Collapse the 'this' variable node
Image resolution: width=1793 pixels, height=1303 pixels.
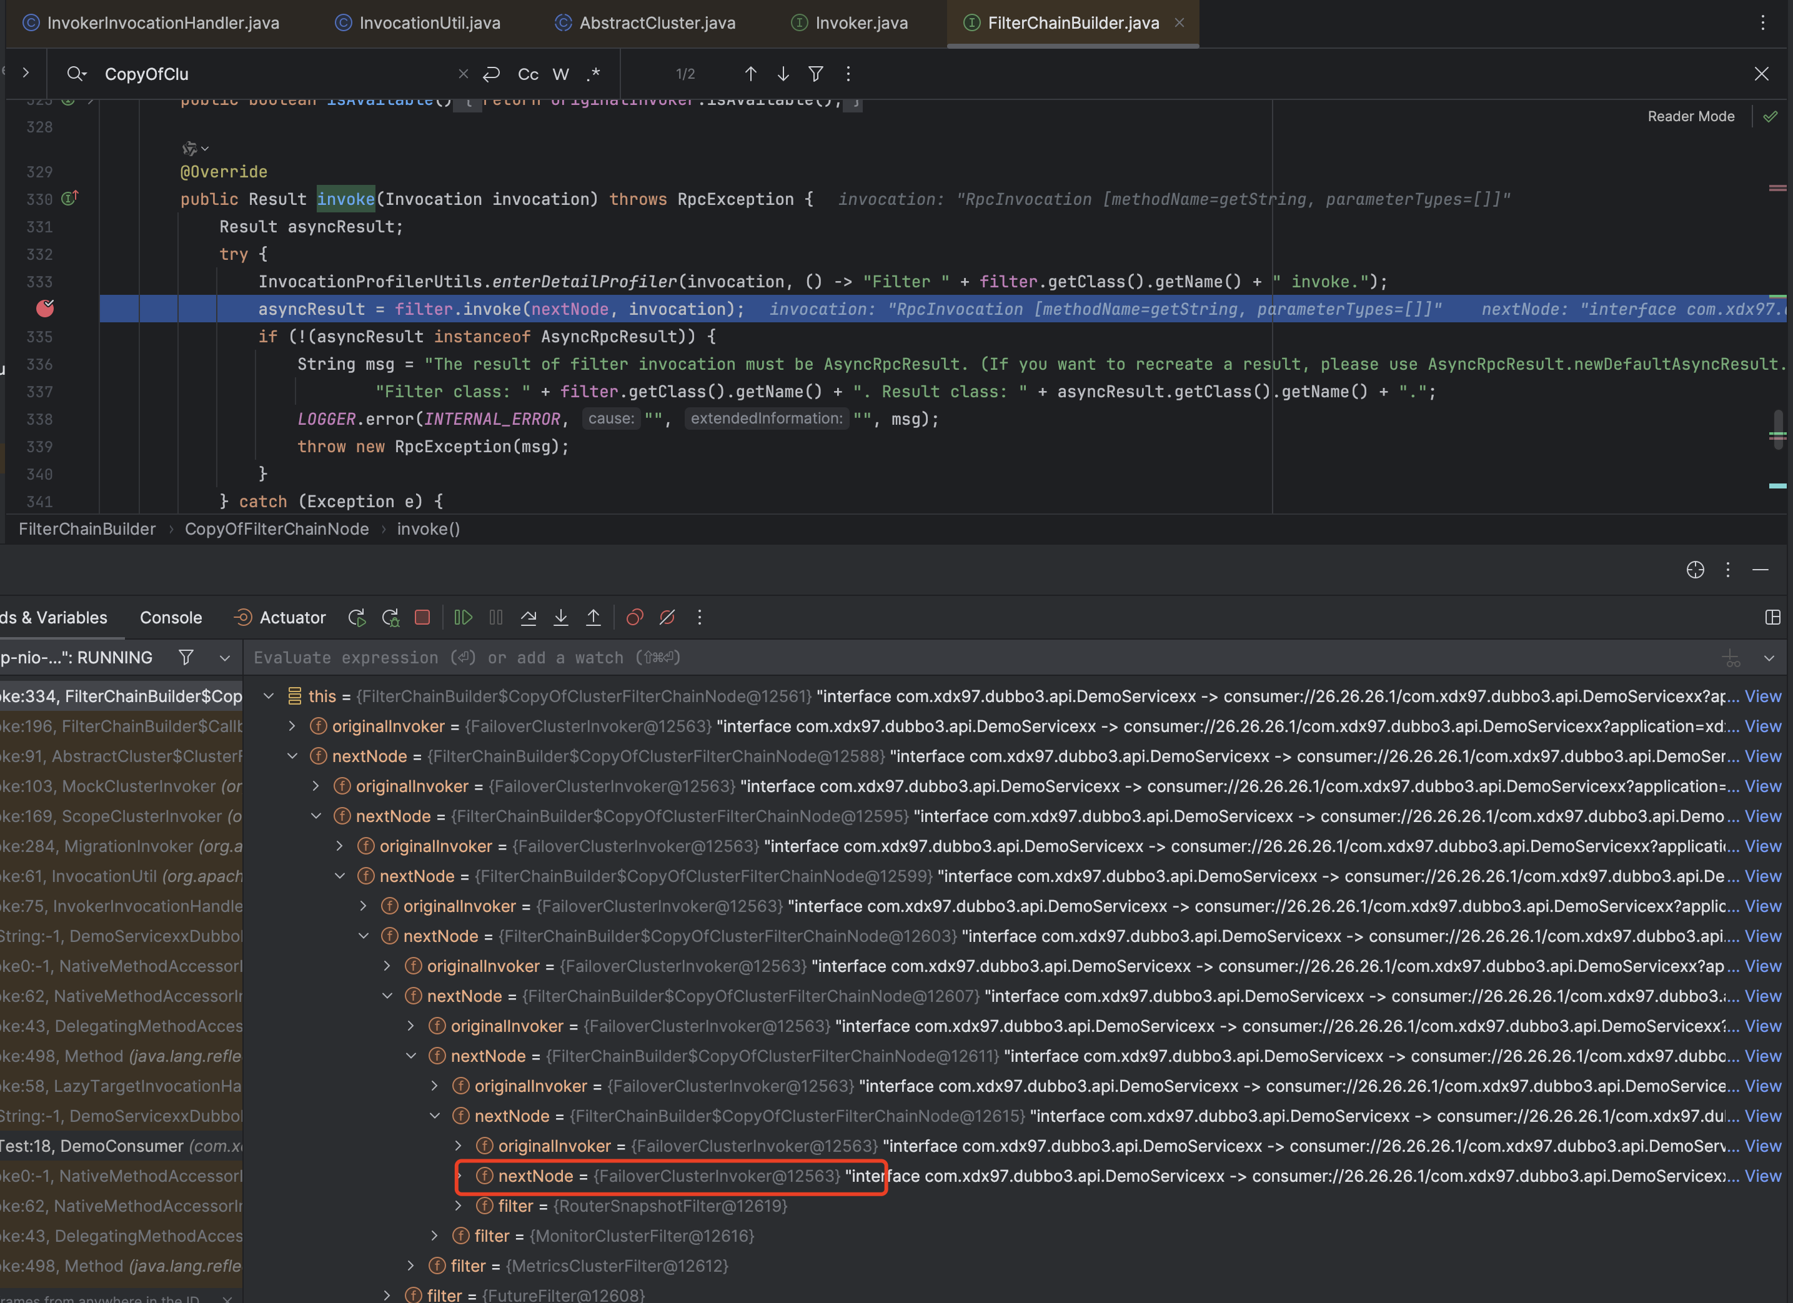(x=269, y=696)
